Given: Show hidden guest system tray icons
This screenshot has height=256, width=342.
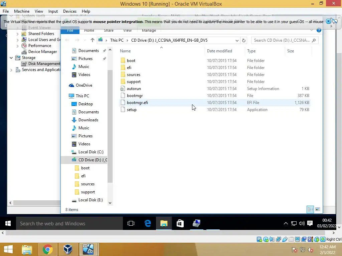Looking at the screenshot, I should point(286,223).
